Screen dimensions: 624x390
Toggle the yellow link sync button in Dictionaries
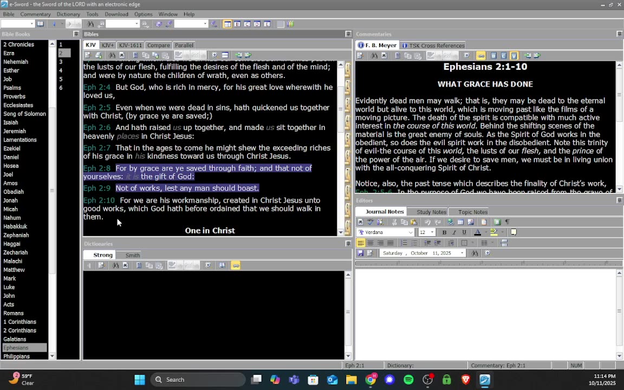point(236,265)
